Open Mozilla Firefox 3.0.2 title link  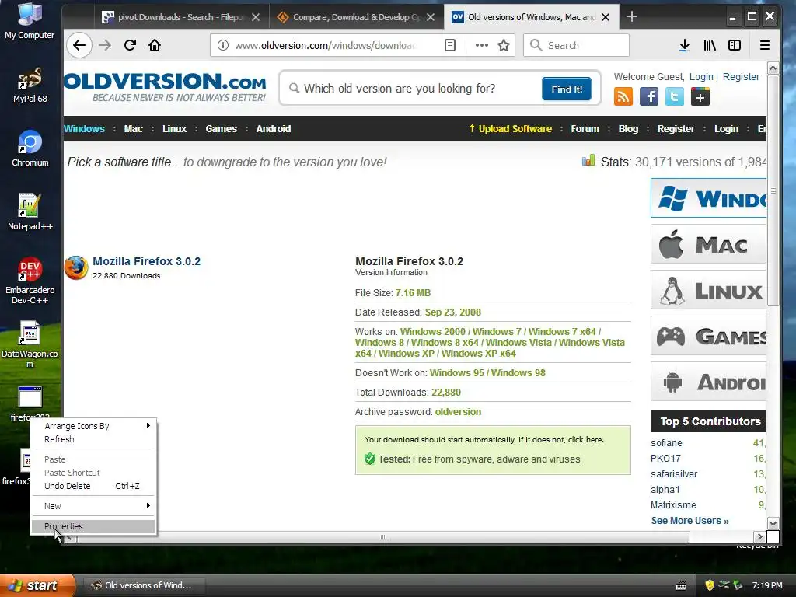tap(146, 261)
